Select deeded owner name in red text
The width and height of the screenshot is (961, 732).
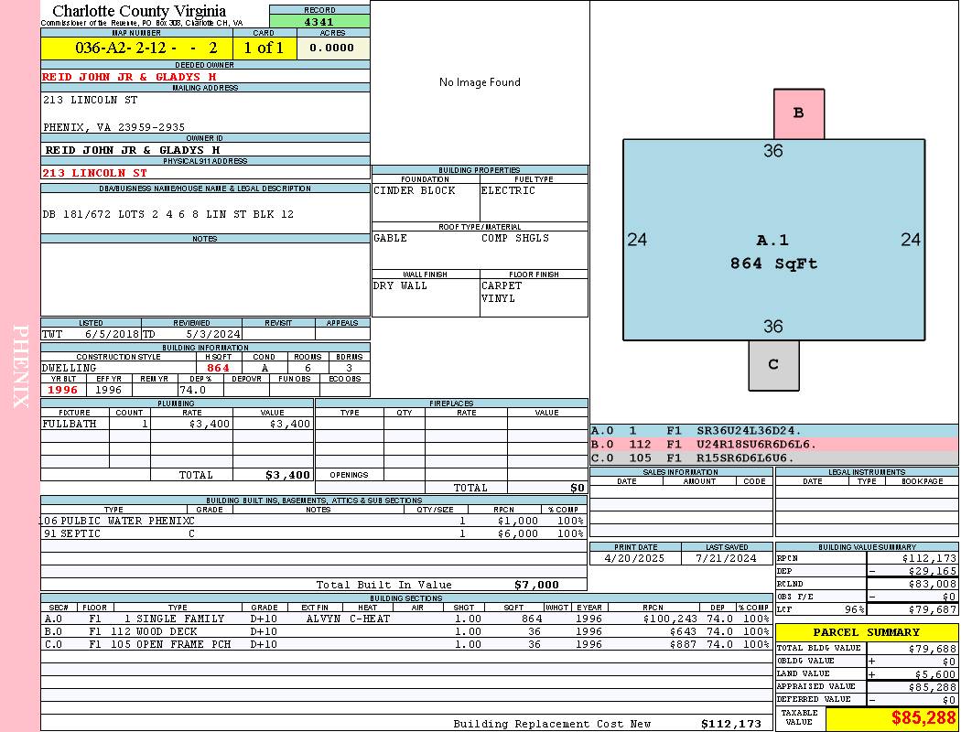[x=130, y=77]
